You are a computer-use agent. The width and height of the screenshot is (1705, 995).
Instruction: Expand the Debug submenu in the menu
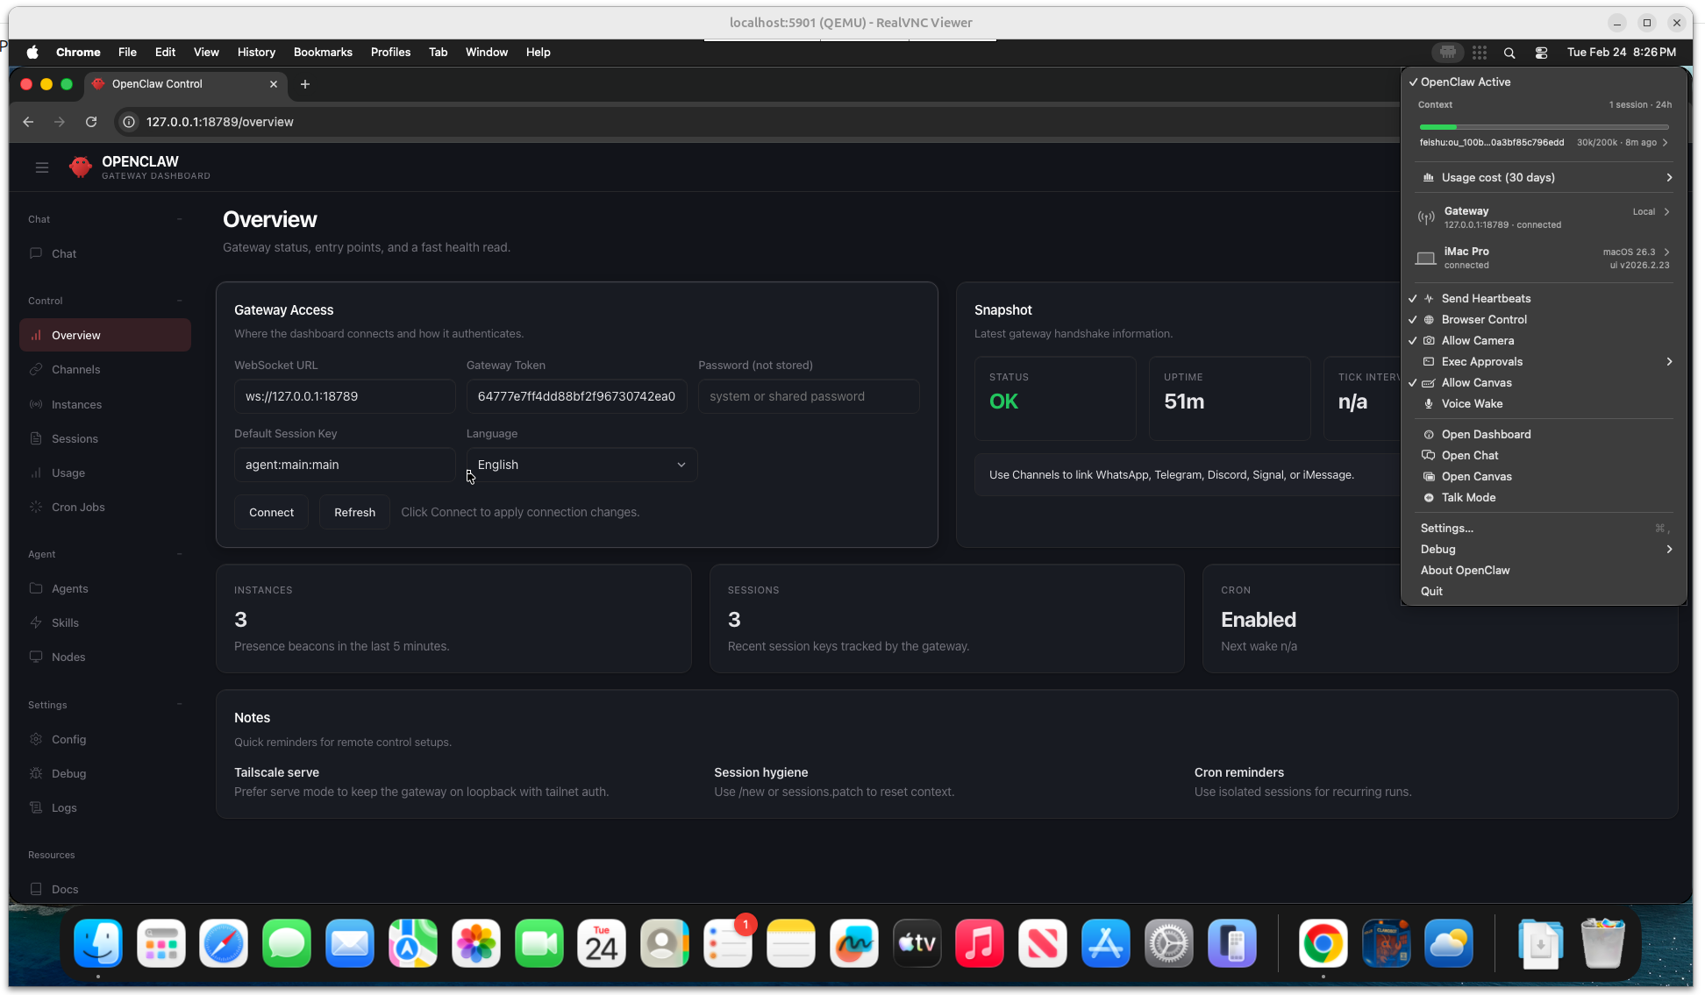1544,549
